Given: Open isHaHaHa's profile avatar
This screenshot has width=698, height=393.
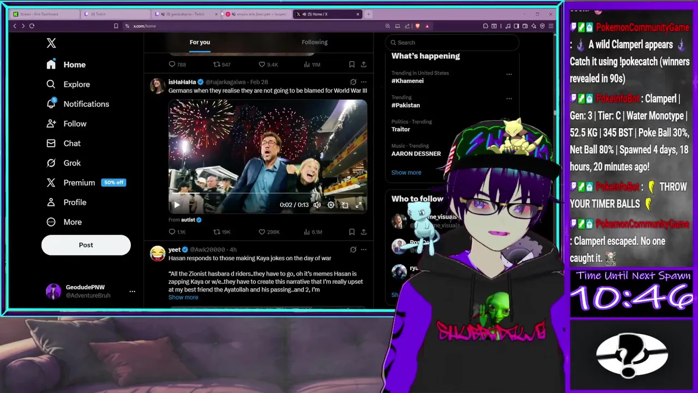Looking at the screenshot, I should (158, 86).
